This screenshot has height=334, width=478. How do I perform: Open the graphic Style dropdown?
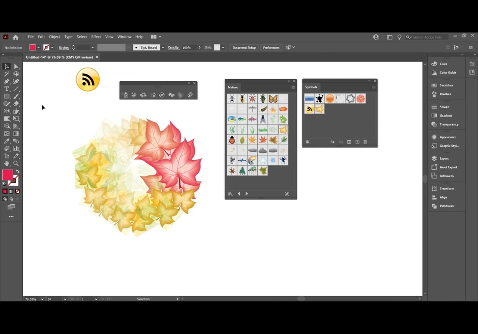click(223, 47)
